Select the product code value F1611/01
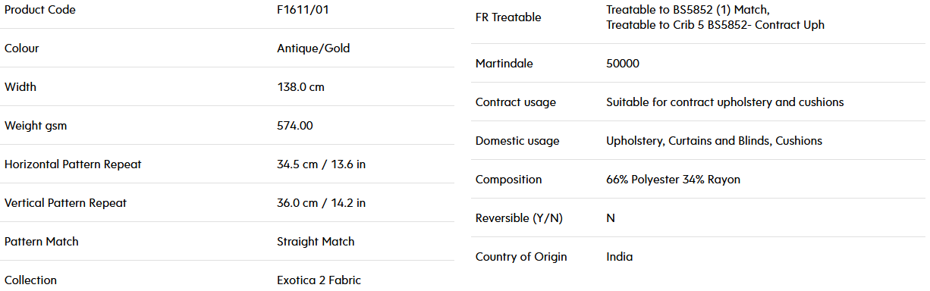Viewport: 930px width, 291px height. click(x=303, y=10)
